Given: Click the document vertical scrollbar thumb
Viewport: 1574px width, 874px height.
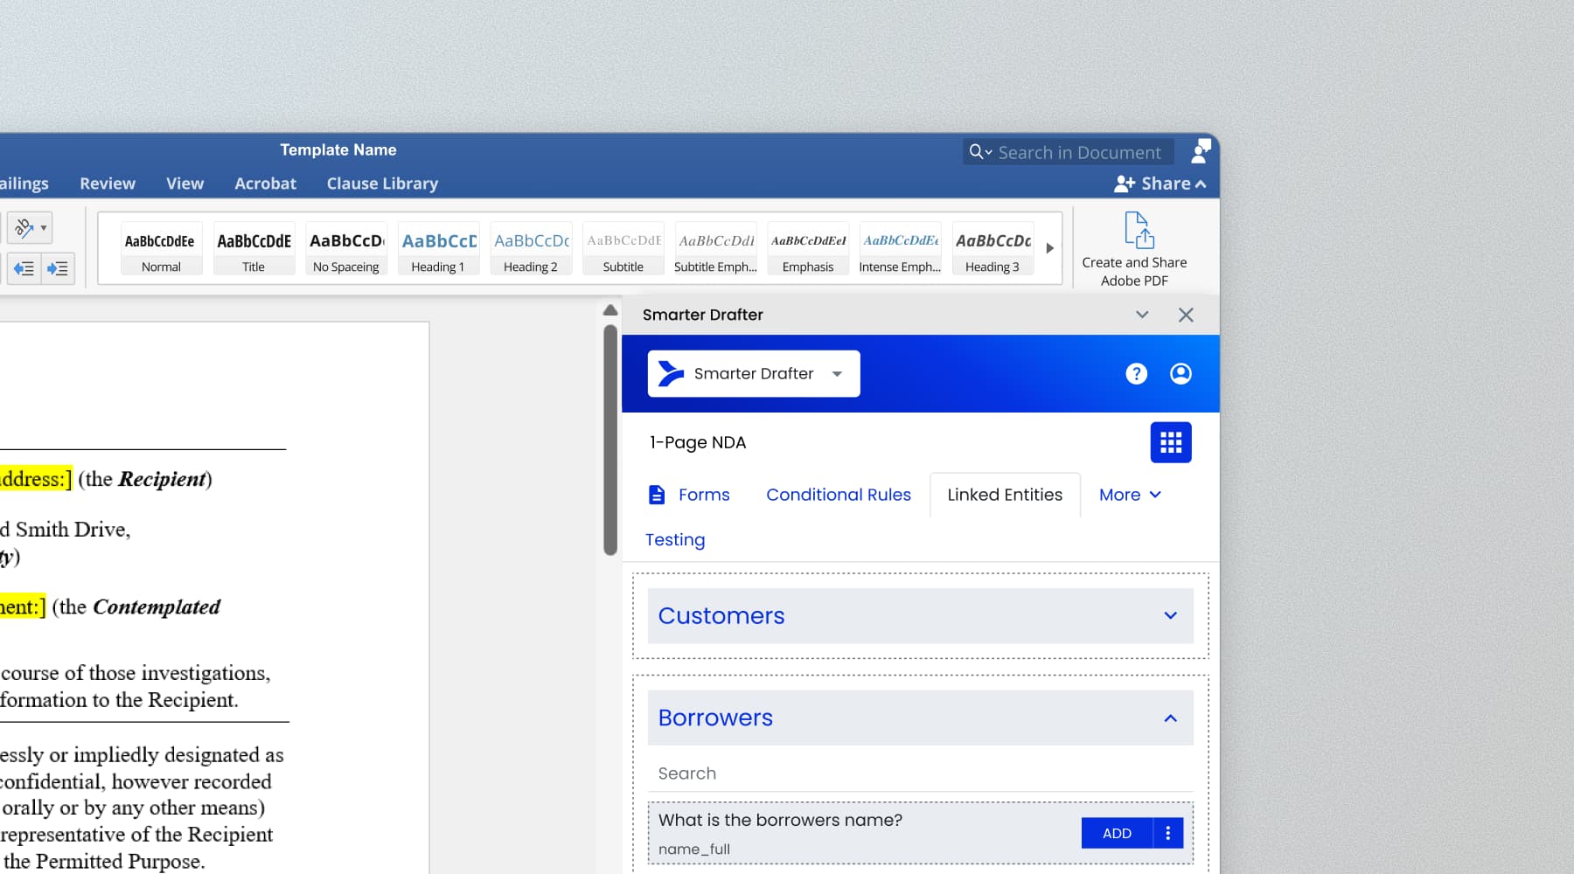Looking at the screenshot, I should coord(610,440).
